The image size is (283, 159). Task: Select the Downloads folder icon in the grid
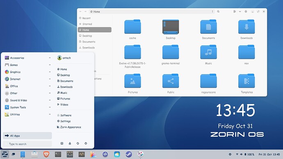pos(246,27)
